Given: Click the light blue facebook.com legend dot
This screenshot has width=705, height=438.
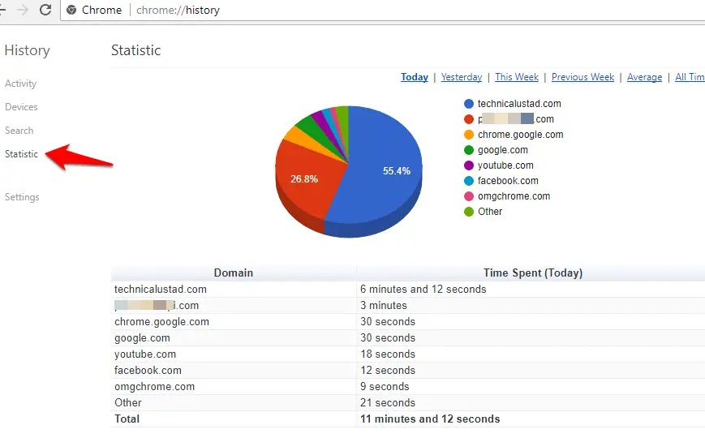Looking at the screenshot, I should [468, 181].
